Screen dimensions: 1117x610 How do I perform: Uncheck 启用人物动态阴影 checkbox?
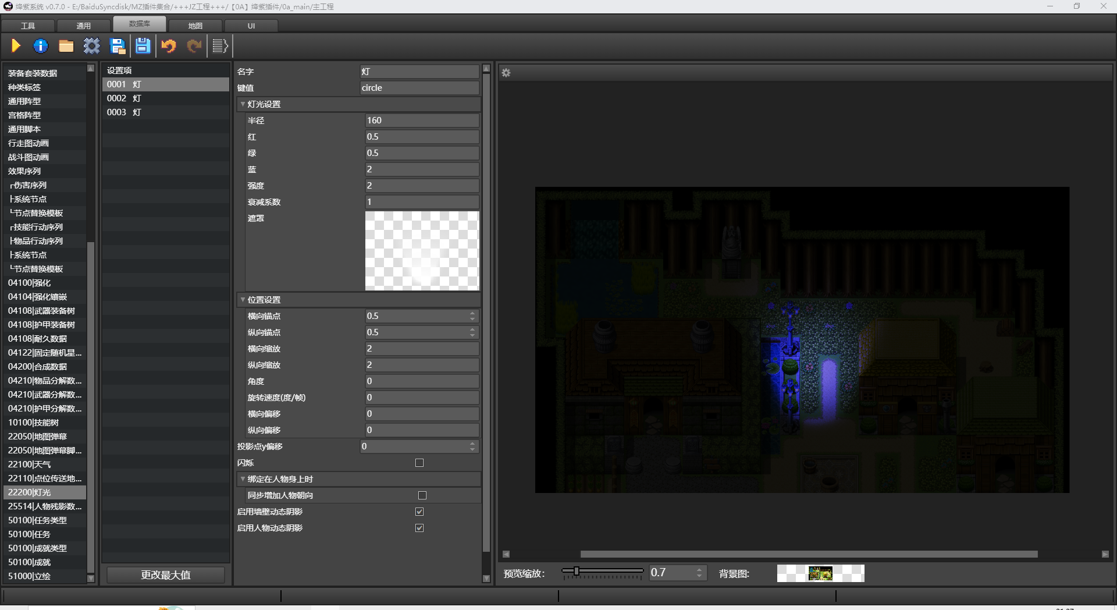pos(419,528)
